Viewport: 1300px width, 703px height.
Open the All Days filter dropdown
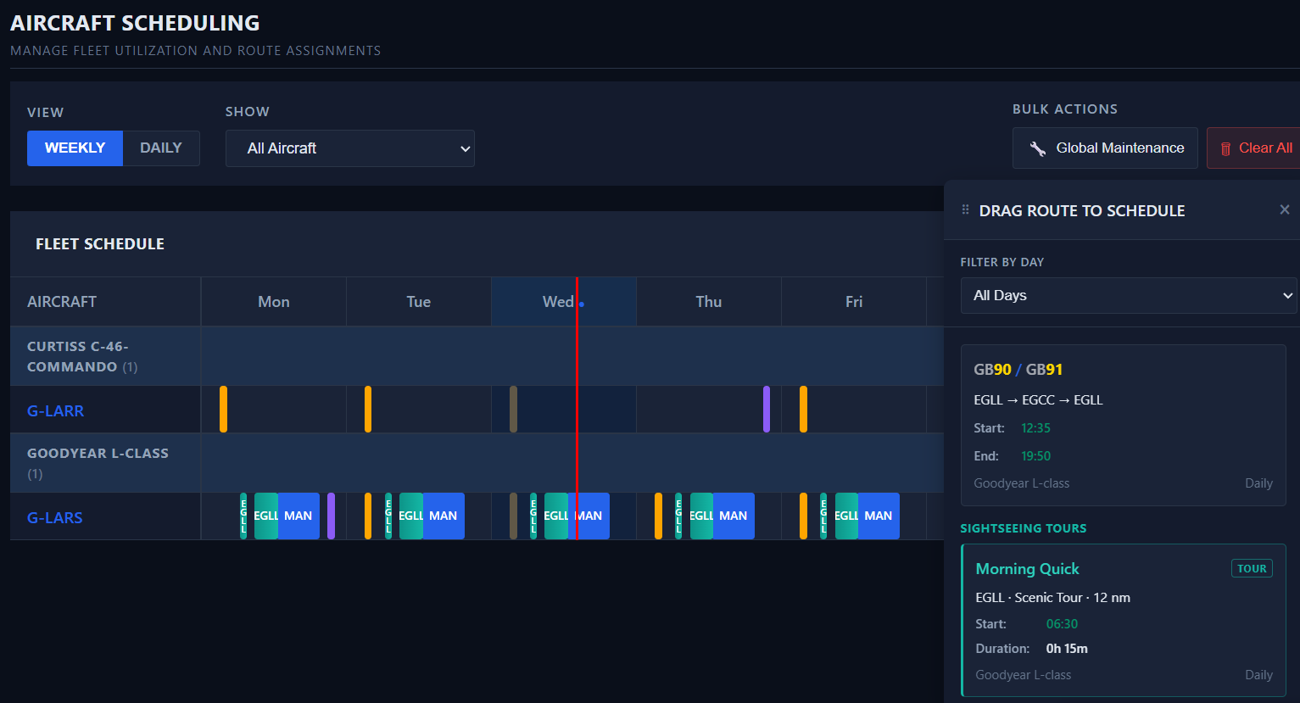1129,295
